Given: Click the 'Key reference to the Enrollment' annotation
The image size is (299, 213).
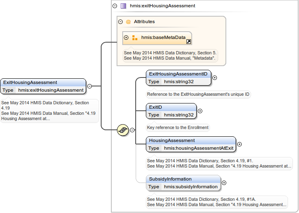Looking at the screenshot, I should (x=178, y=127).
